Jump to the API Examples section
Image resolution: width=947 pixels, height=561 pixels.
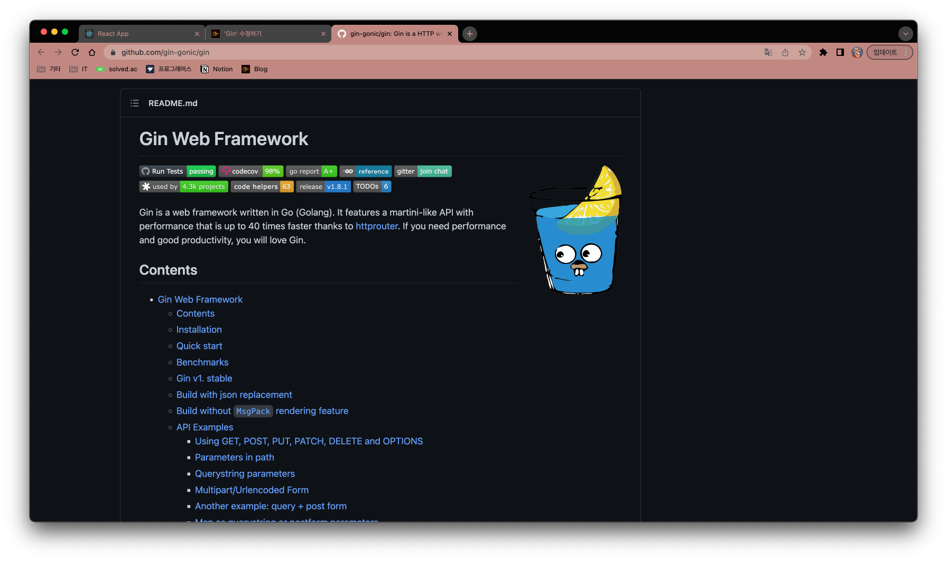coord(205,427)
